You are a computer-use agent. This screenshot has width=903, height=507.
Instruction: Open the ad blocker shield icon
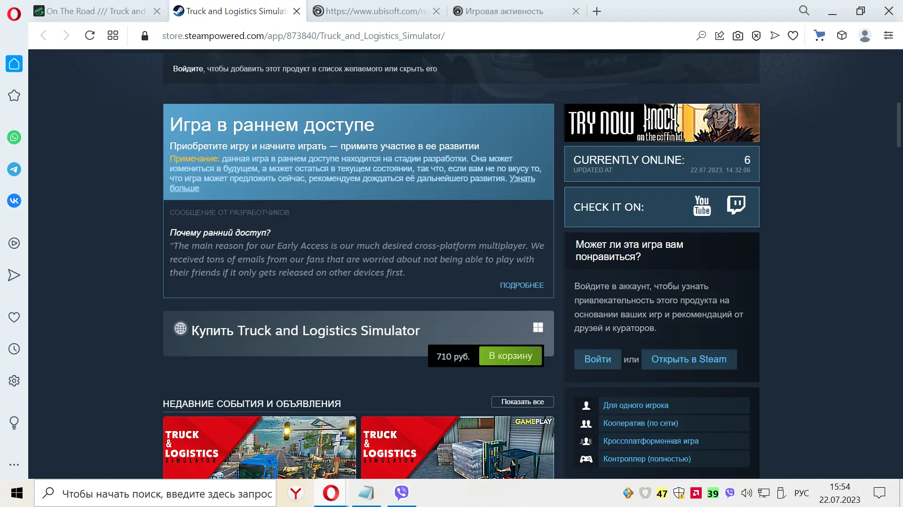[756, 36]
